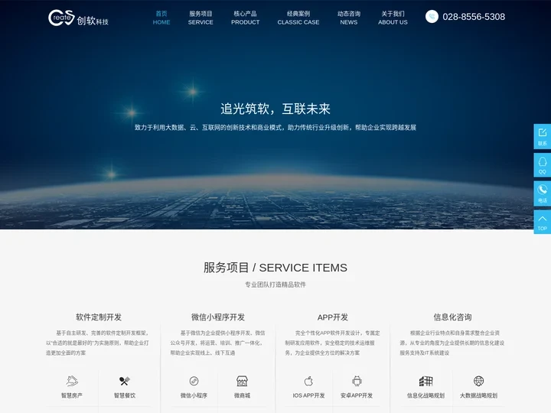Open the 核心产品 PRODUCT menu
This screenshot has height=413, width=551.
coord(246,18)
